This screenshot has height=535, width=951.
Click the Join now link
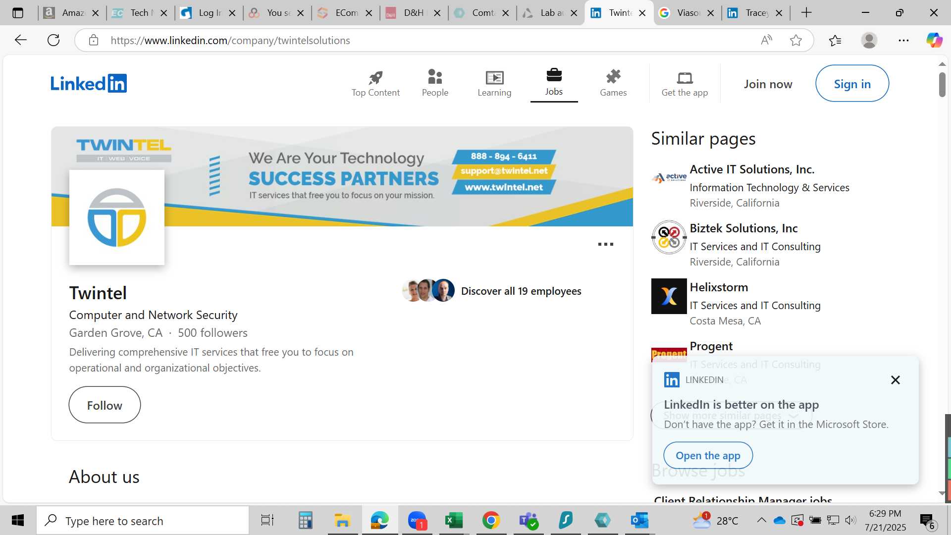768,84
